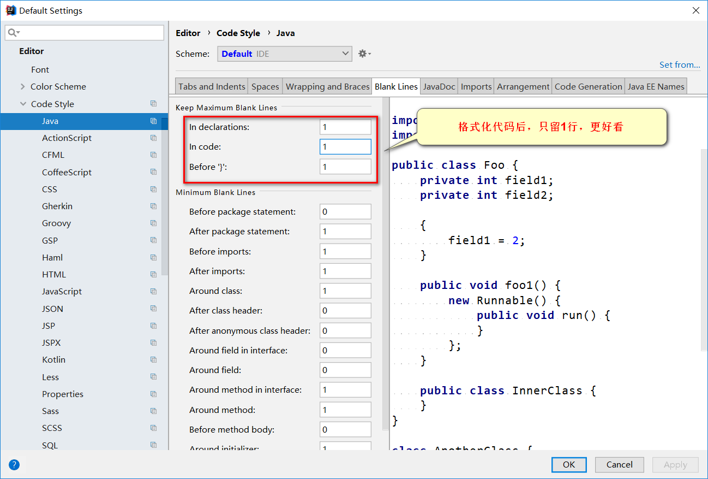This screenshot has height=479, width=708.
Task: Click the scheme settings gear icon
Action: click(x=364, y=54)
